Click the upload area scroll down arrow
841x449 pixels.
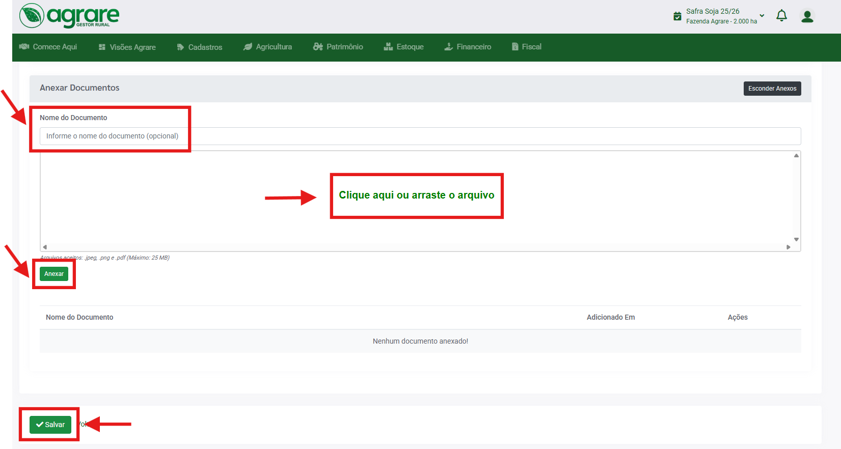(796, 239)
